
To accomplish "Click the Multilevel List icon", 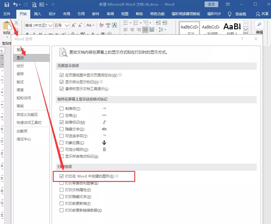I will [x=146, y=23].
